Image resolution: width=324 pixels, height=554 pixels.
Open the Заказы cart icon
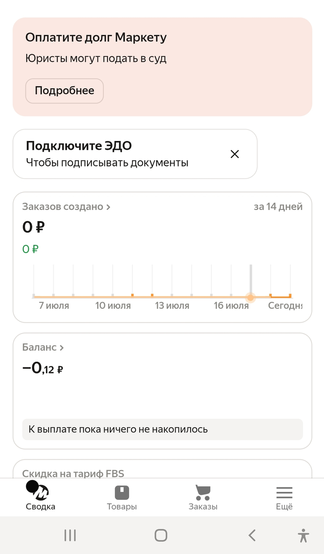[x=203, y=492]
